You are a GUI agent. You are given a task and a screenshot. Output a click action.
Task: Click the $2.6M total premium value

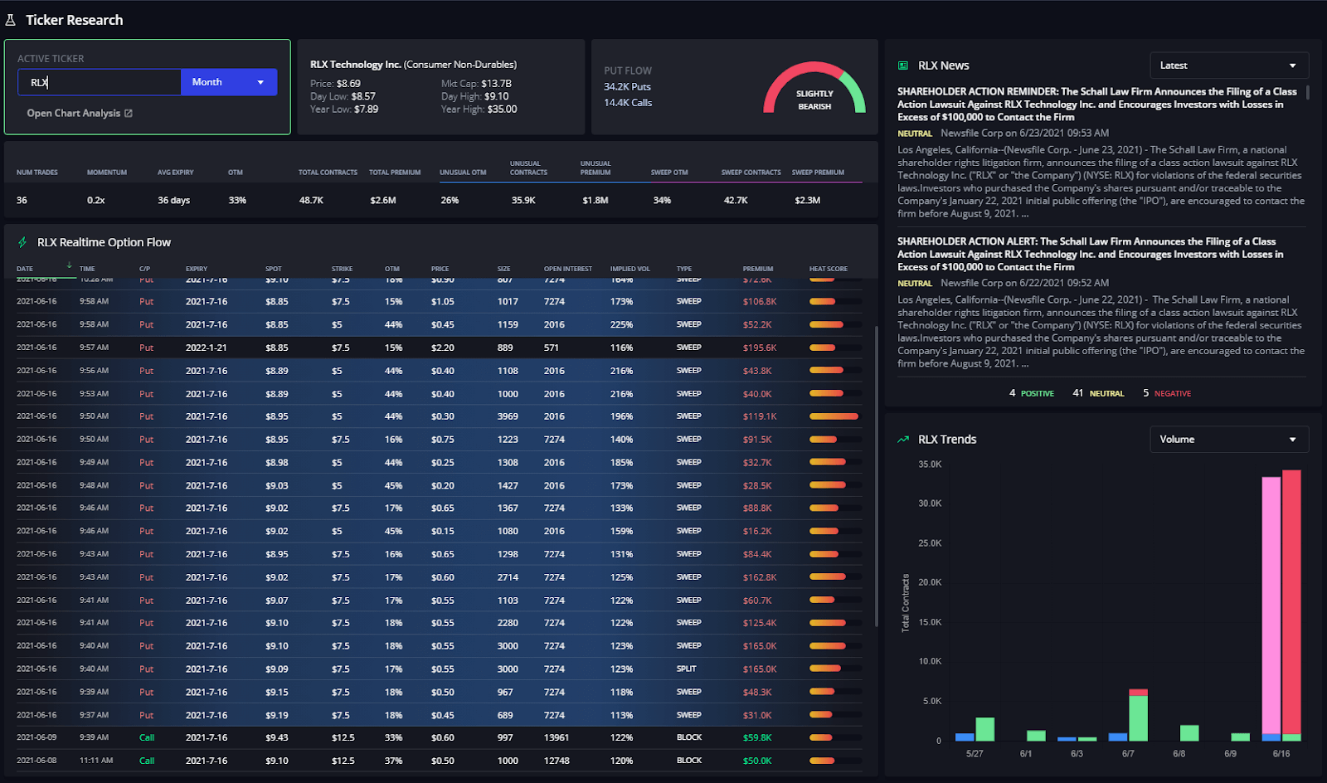point(383,201)
